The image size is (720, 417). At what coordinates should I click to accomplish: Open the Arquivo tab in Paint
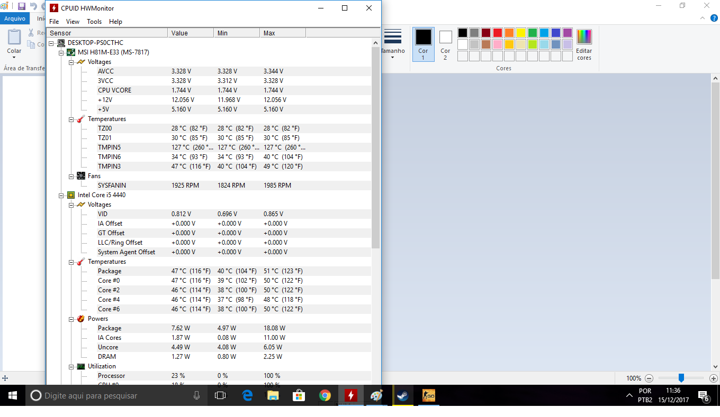(x=15, y=18)
